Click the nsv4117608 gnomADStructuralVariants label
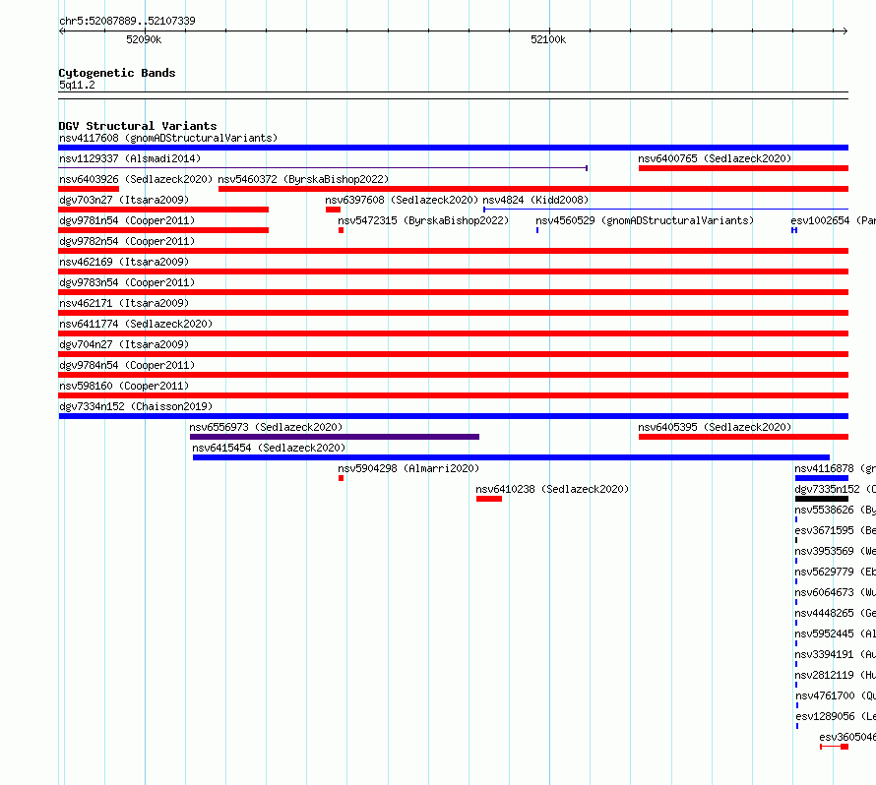Image resolution: width=876 pixels, height=785 pixels. [168, 138]
